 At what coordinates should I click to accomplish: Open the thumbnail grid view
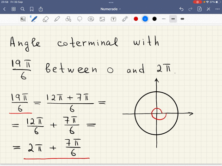tap(13, 9)
